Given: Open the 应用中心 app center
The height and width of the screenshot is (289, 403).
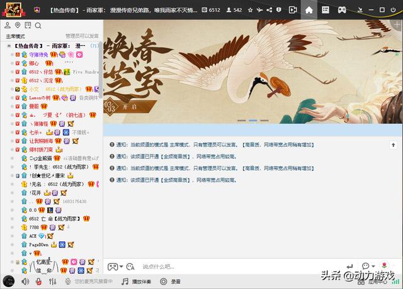Looking at the screenshot, I should coord(372,282).
